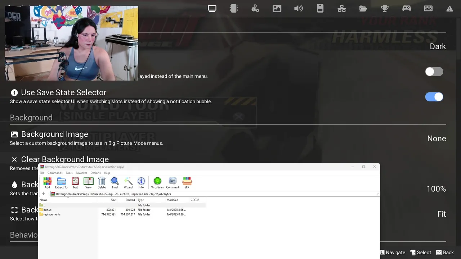461x259 pixels.
Task: Open the Interface settings monitor icon
Action: click(212, 9)
